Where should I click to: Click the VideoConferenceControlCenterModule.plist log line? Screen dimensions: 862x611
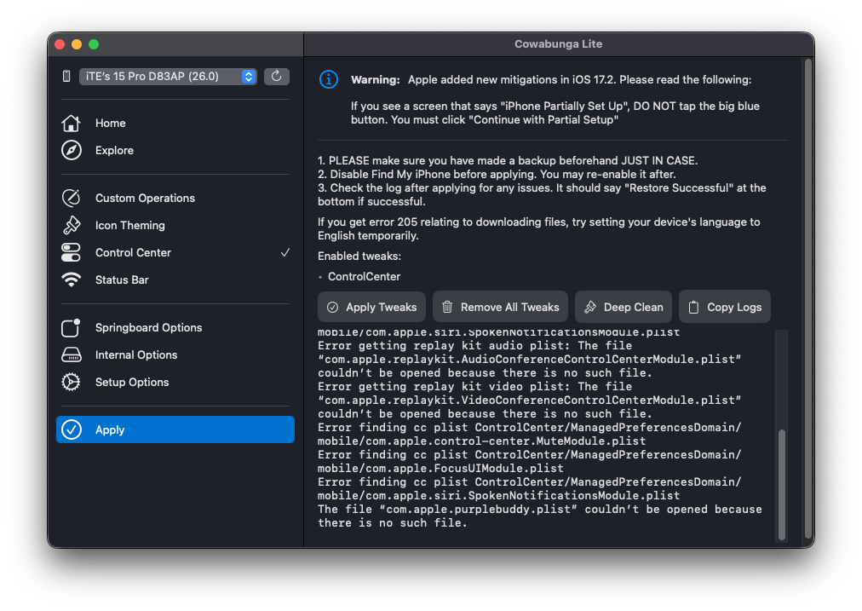[530, 400]
